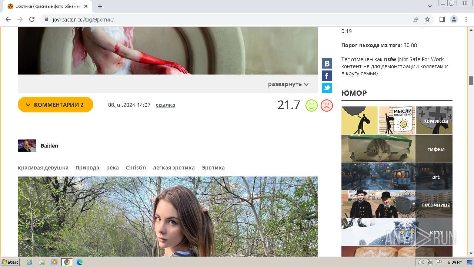Click the rating value 21.7
474x267 pixels.
click(x=289, y=105)
